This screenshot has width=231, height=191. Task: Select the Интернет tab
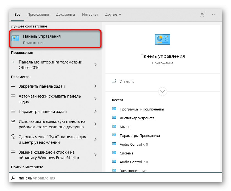[90, 15]
